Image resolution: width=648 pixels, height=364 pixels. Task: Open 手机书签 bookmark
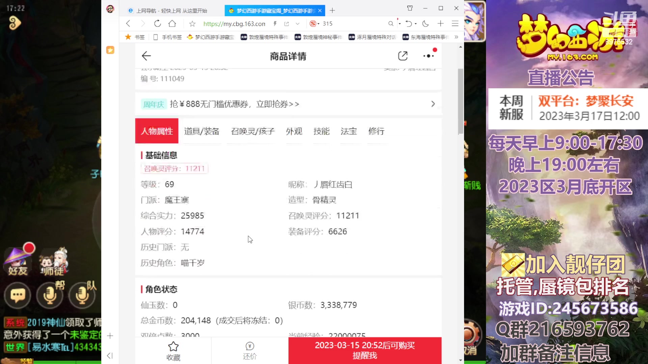click(167, 37)
